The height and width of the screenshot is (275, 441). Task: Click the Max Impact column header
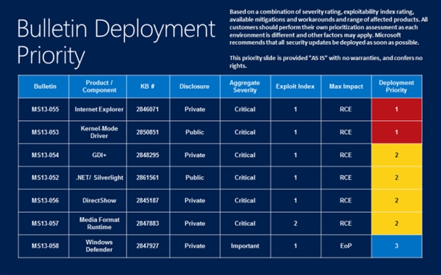346,87
